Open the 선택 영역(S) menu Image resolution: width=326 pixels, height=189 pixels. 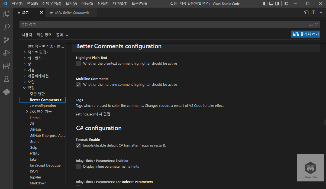[52, 4]
